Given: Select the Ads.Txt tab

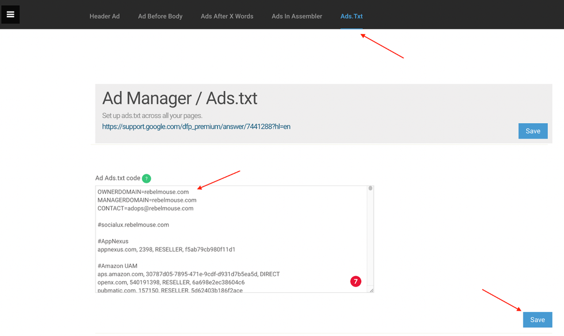Looking at the screenshot, I should pos(351,16).
